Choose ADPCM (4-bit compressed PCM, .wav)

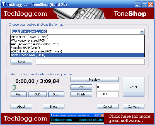77,51
